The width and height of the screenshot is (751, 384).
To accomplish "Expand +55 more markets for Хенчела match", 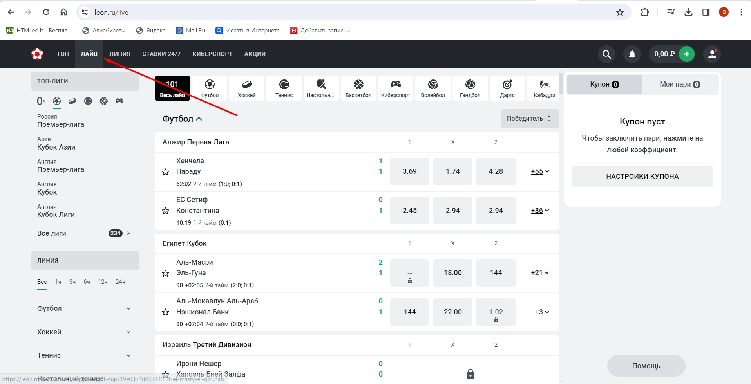I will click(x=539, y=171).
